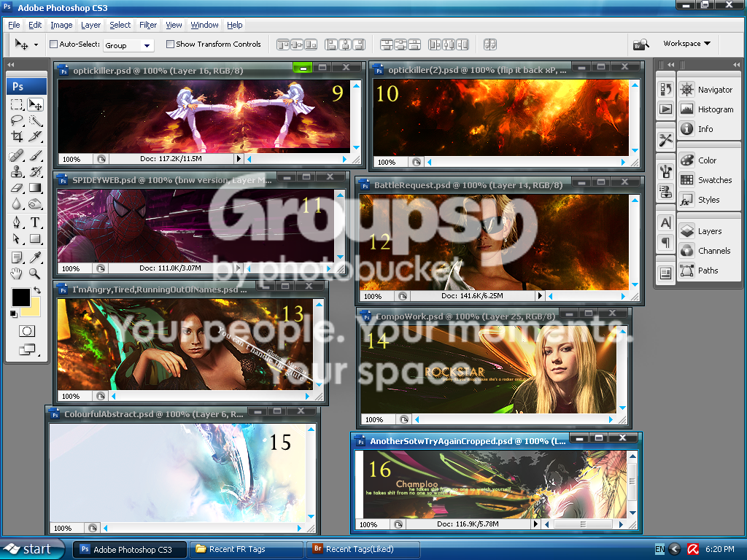Change the screen mode button

point(27,349)
